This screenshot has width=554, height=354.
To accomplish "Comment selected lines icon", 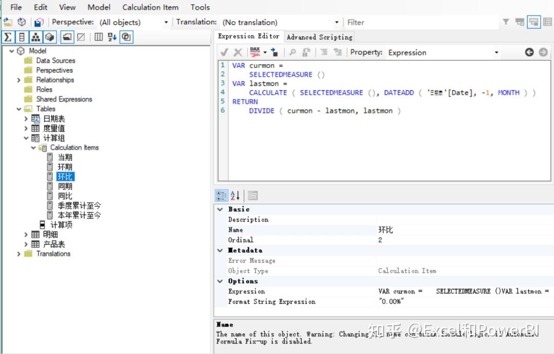I will pyautogui.click(x=324, y=52).
